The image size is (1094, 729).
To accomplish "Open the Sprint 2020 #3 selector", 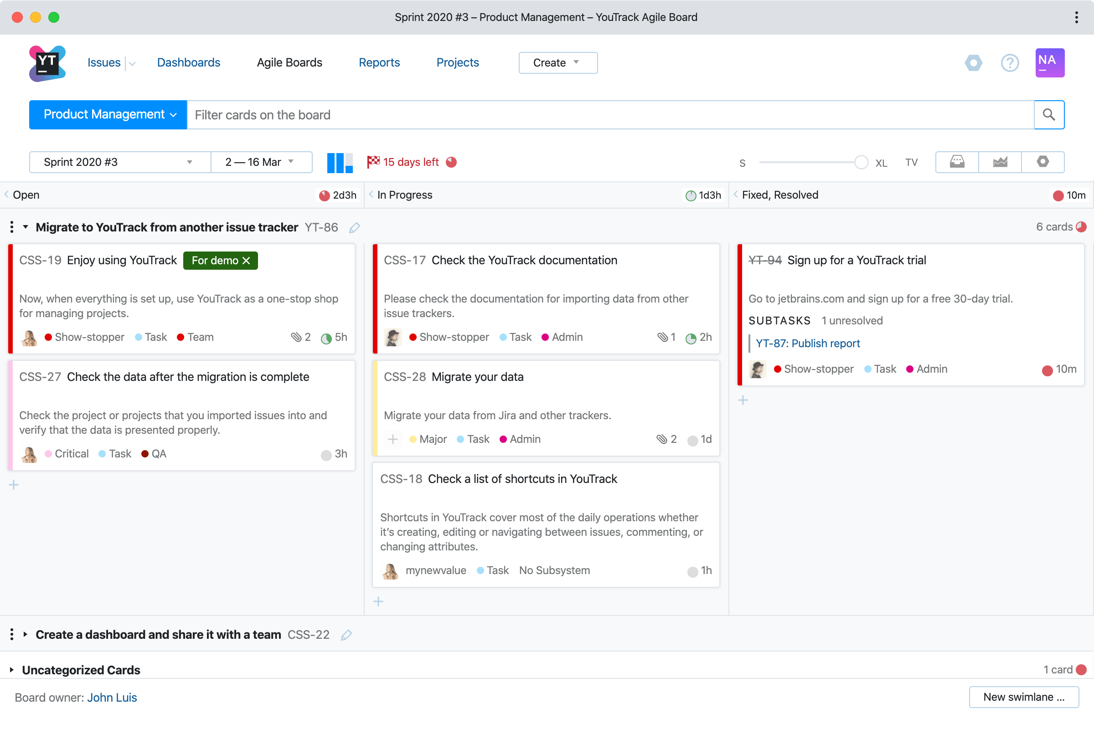I will (119, 162).
